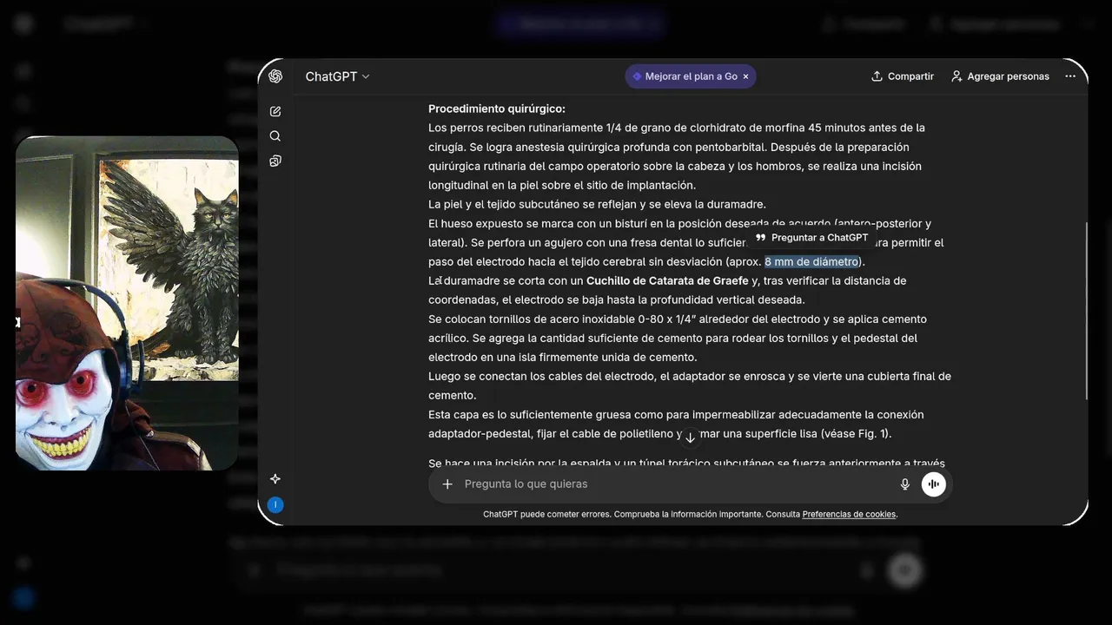Click highlighted text 8 mm de diámetro
Image resolution: width=1112 pixels, height=625 pixels.
coord(811,262)
